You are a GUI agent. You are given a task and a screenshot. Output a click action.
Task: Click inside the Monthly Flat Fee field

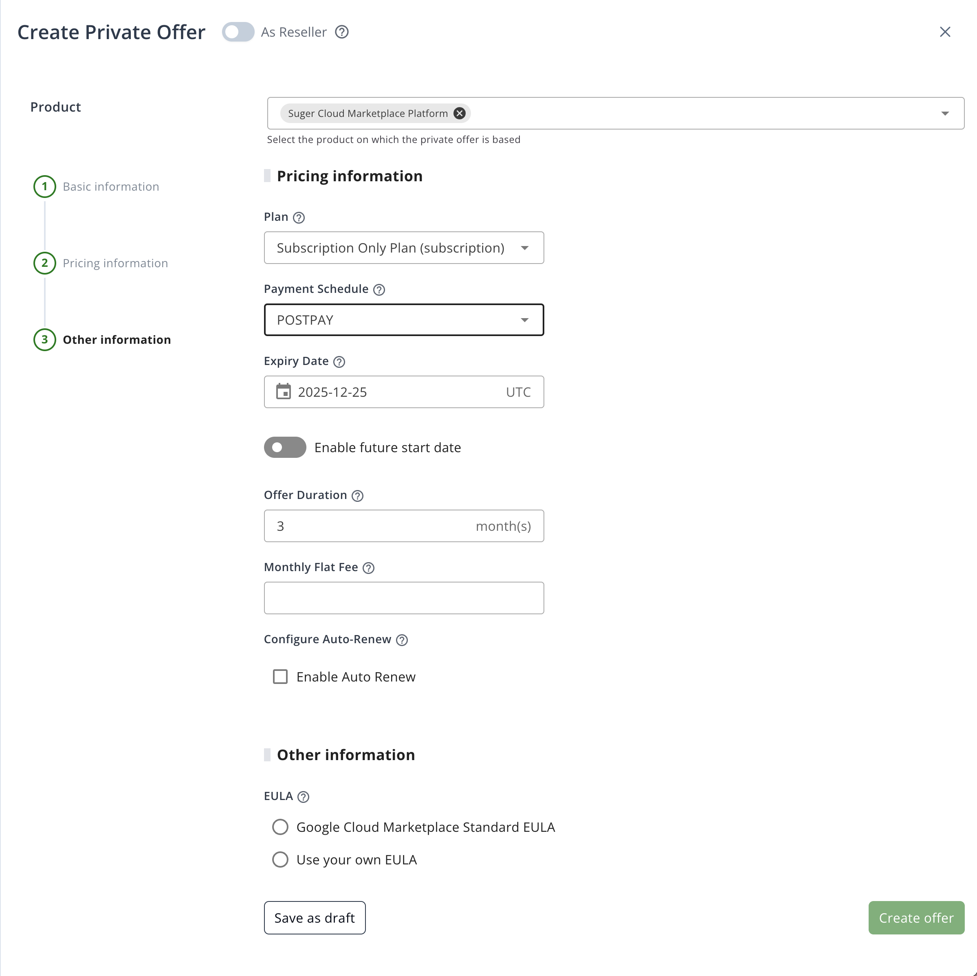(x=403, y=598)
